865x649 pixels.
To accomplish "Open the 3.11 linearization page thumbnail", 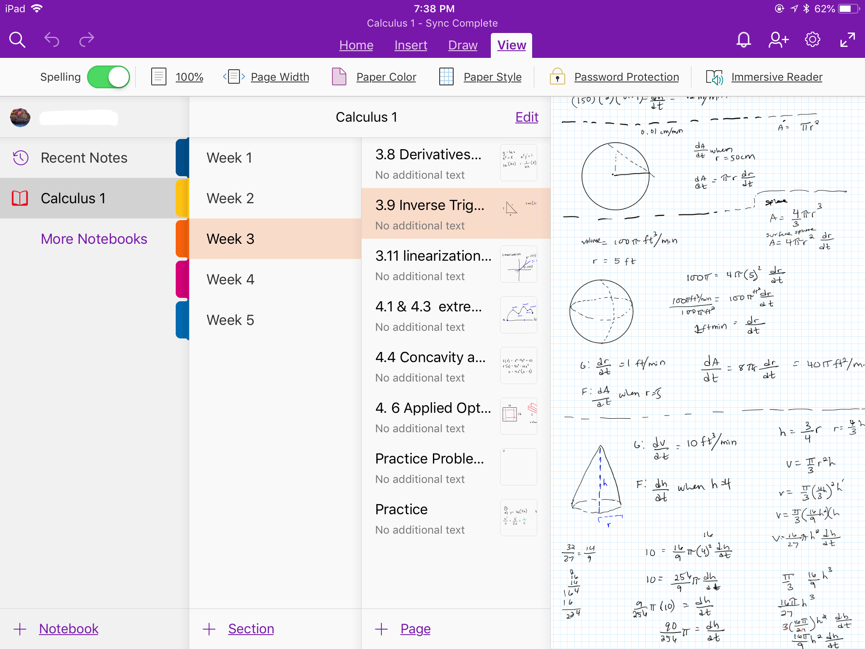I will pos(518,264).
